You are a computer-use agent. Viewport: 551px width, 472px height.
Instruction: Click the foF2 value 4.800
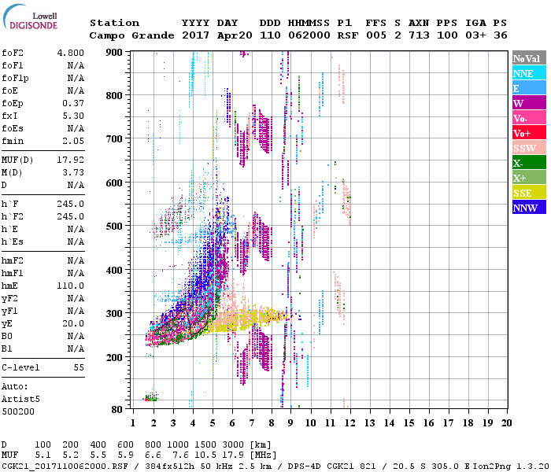coord(69,54)
